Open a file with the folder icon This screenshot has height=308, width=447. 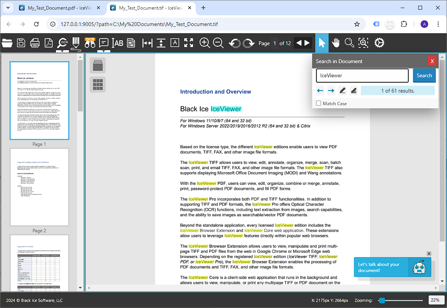[x=7, y=43]
